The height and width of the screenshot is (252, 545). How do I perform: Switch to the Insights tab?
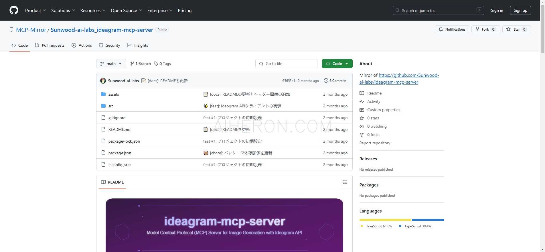[x=137, y=45]
